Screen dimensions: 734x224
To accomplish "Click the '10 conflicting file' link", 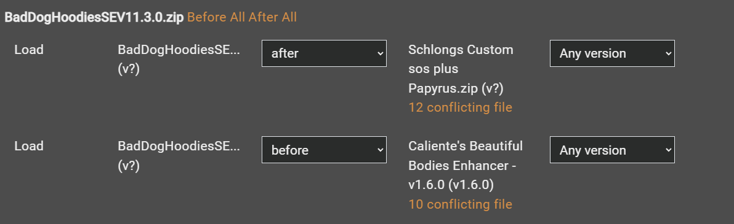I will tap(460, 204).
